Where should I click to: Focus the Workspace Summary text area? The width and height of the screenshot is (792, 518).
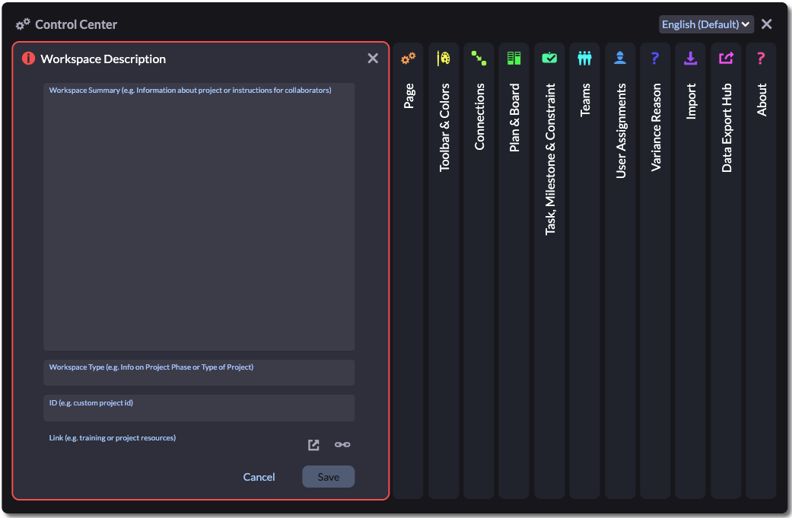click(199, 217)
